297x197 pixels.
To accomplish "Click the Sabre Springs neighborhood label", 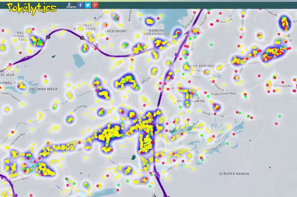I will pyautogui.click(x=201, y=66).
